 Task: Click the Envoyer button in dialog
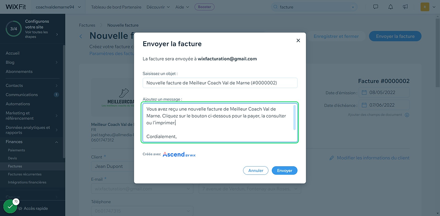[x=285, y=171]
